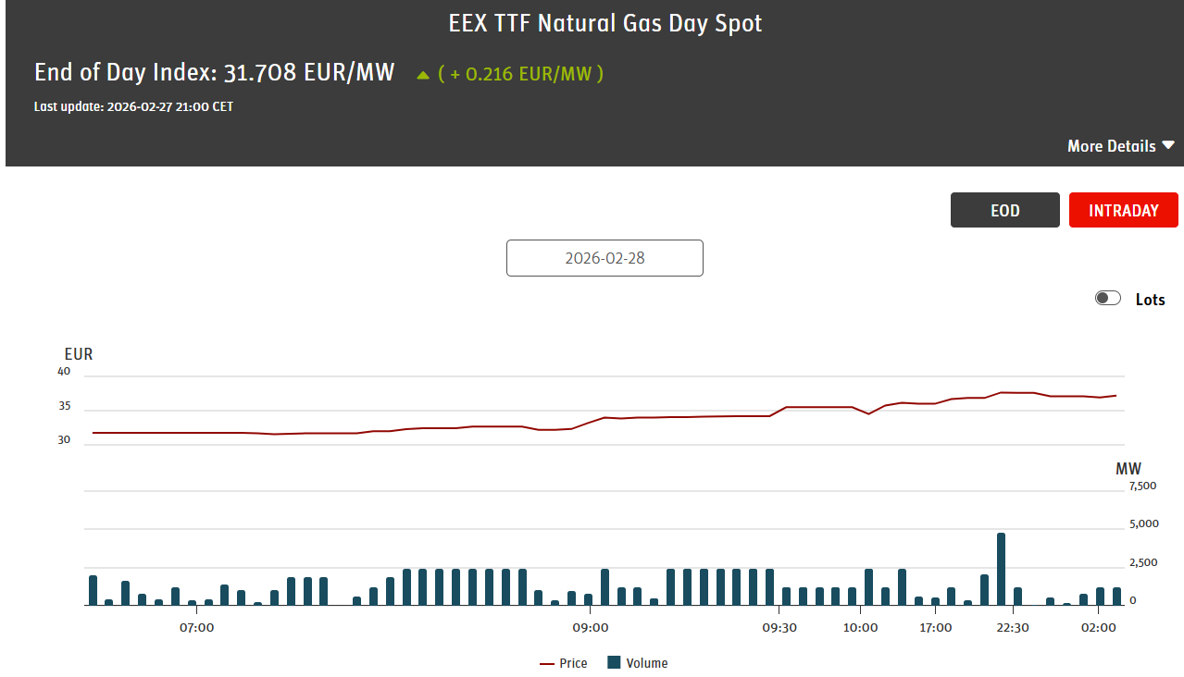The image size is (1184, 677).
Task: Toggle the Lots switch
Action: click(x=1108, y=298)
